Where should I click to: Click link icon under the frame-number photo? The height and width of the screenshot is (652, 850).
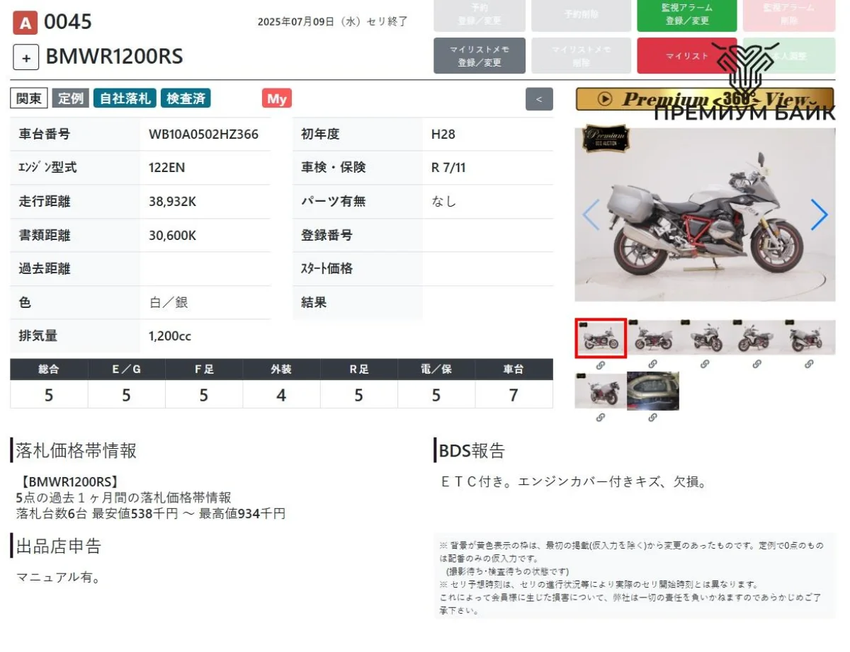pyautogui.click(x=652, y=418)
